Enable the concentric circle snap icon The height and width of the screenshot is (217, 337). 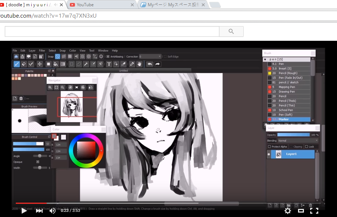pyautogui.click(x=89, y=57)
